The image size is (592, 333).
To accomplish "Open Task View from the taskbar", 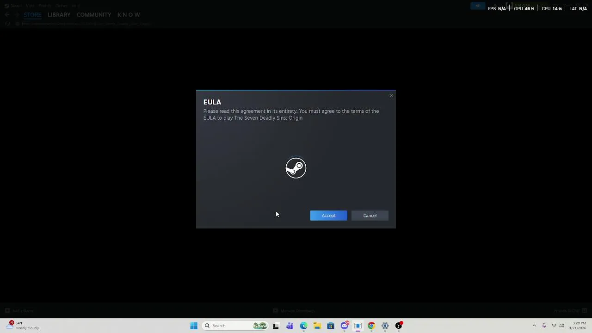I will 276,326.
